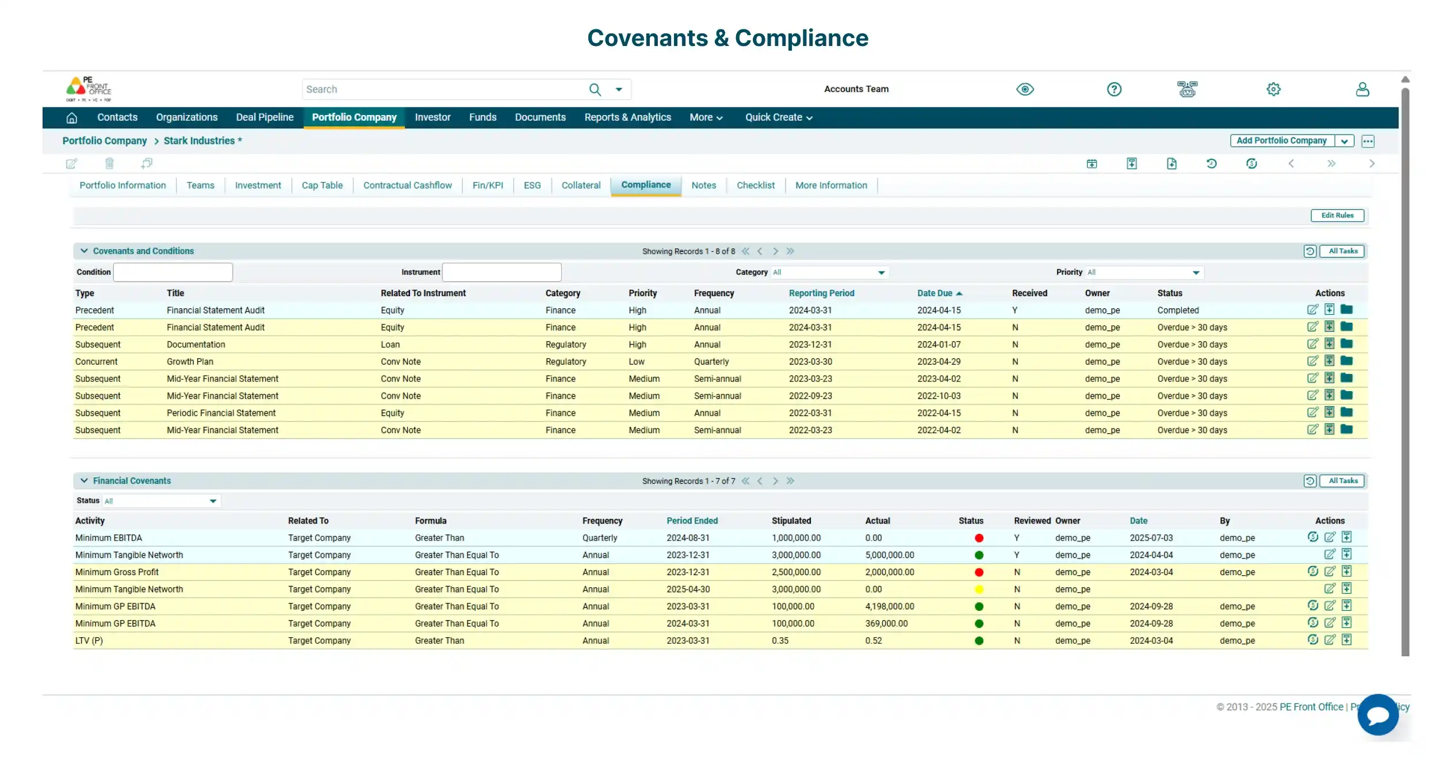Open the Category filter dropdown
Screen dimensions: 1455x765
[x=829, y=273]
